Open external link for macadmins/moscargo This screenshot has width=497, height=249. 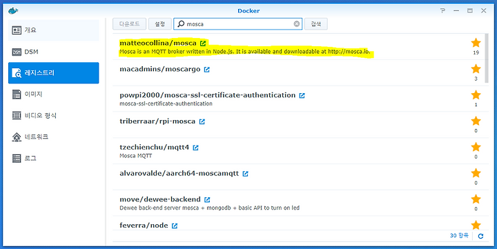point(206,70)
